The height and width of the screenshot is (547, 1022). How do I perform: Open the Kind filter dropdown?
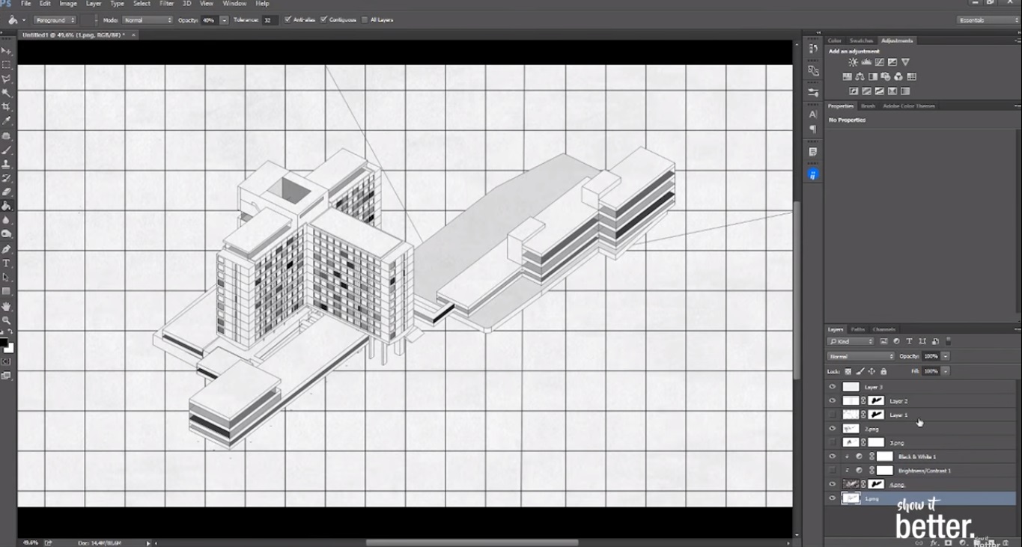pyautogui.click(x=851, y=341)
